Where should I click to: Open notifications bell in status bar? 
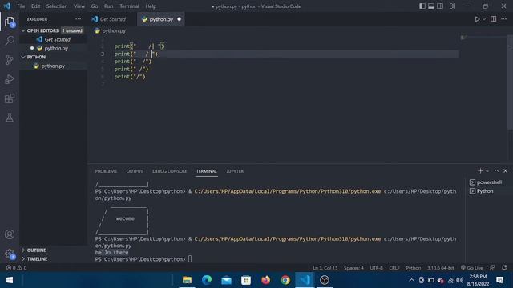click(504, 268)
